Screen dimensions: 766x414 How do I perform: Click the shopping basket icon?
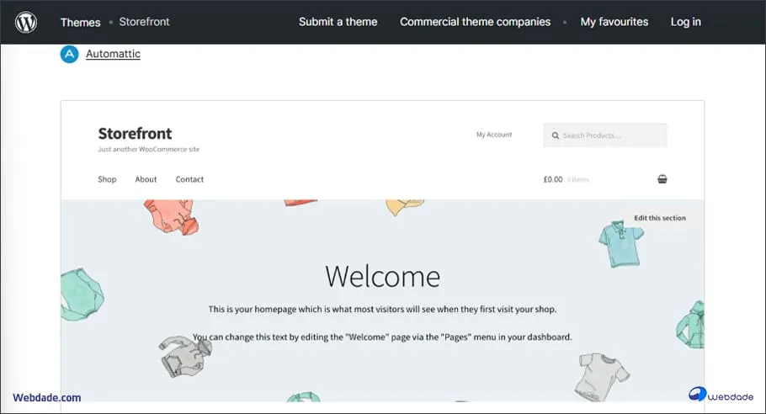coord(662,179)
